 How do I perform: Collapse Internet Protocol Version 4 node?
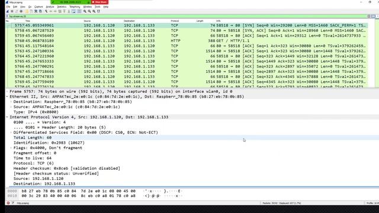click(x=7, y=117)
